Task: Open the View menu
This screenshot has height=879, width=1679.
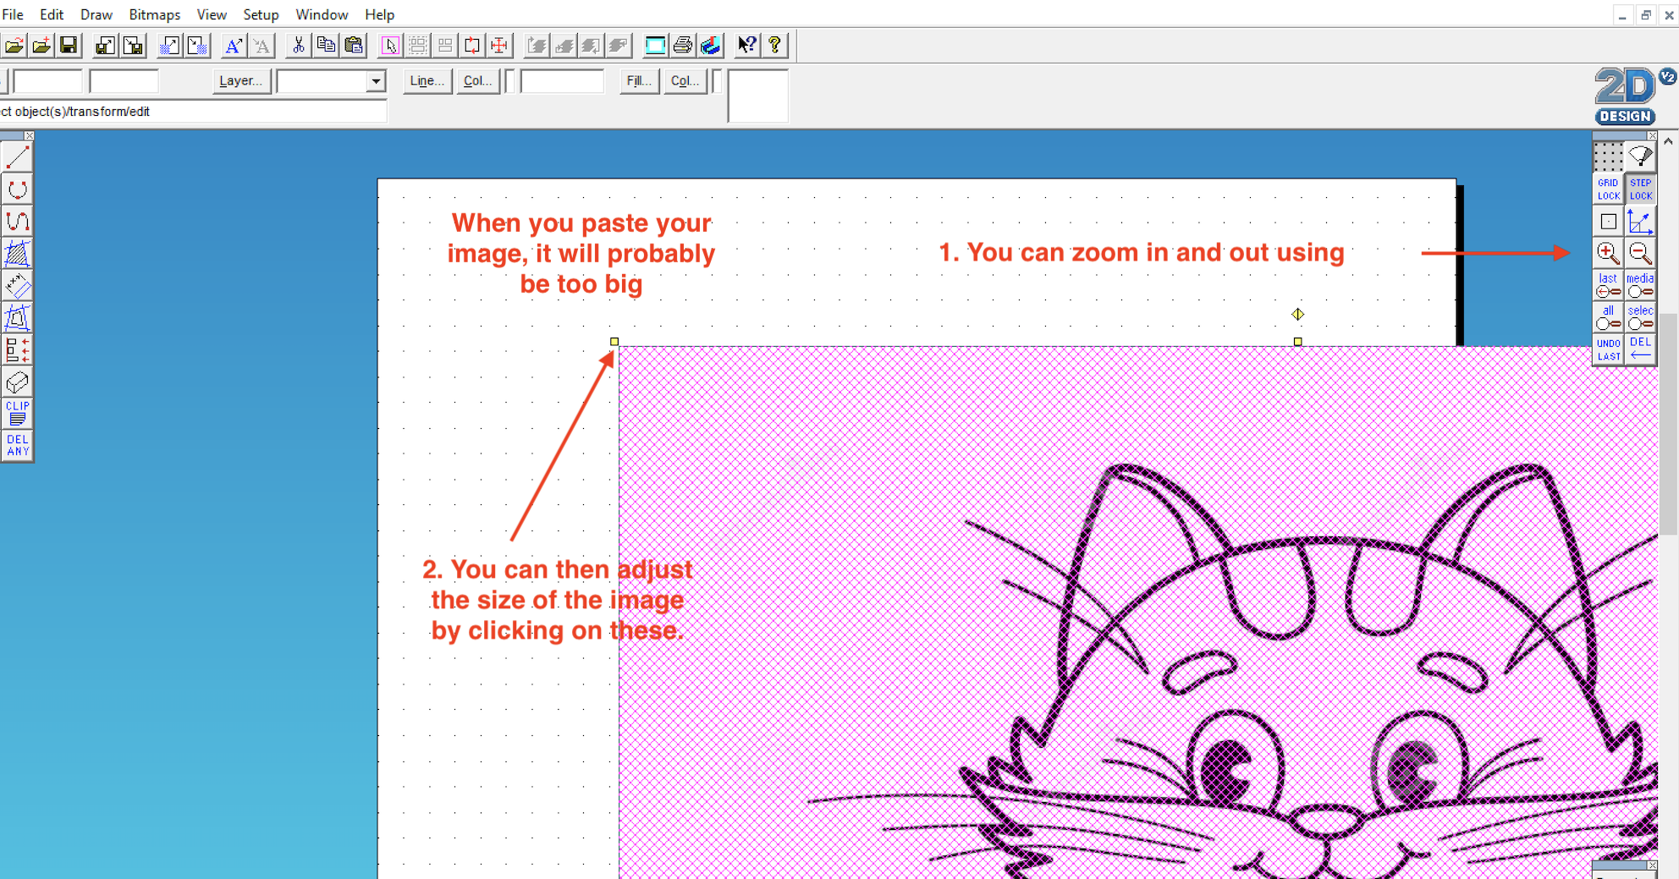Action: 212,14
